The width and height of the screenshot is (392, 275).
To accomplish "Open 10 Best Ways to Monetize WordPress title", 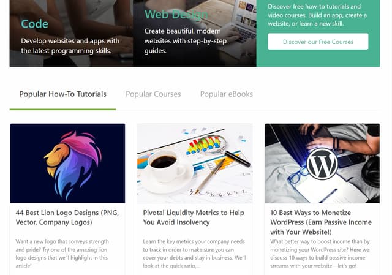I will [321, 222].
